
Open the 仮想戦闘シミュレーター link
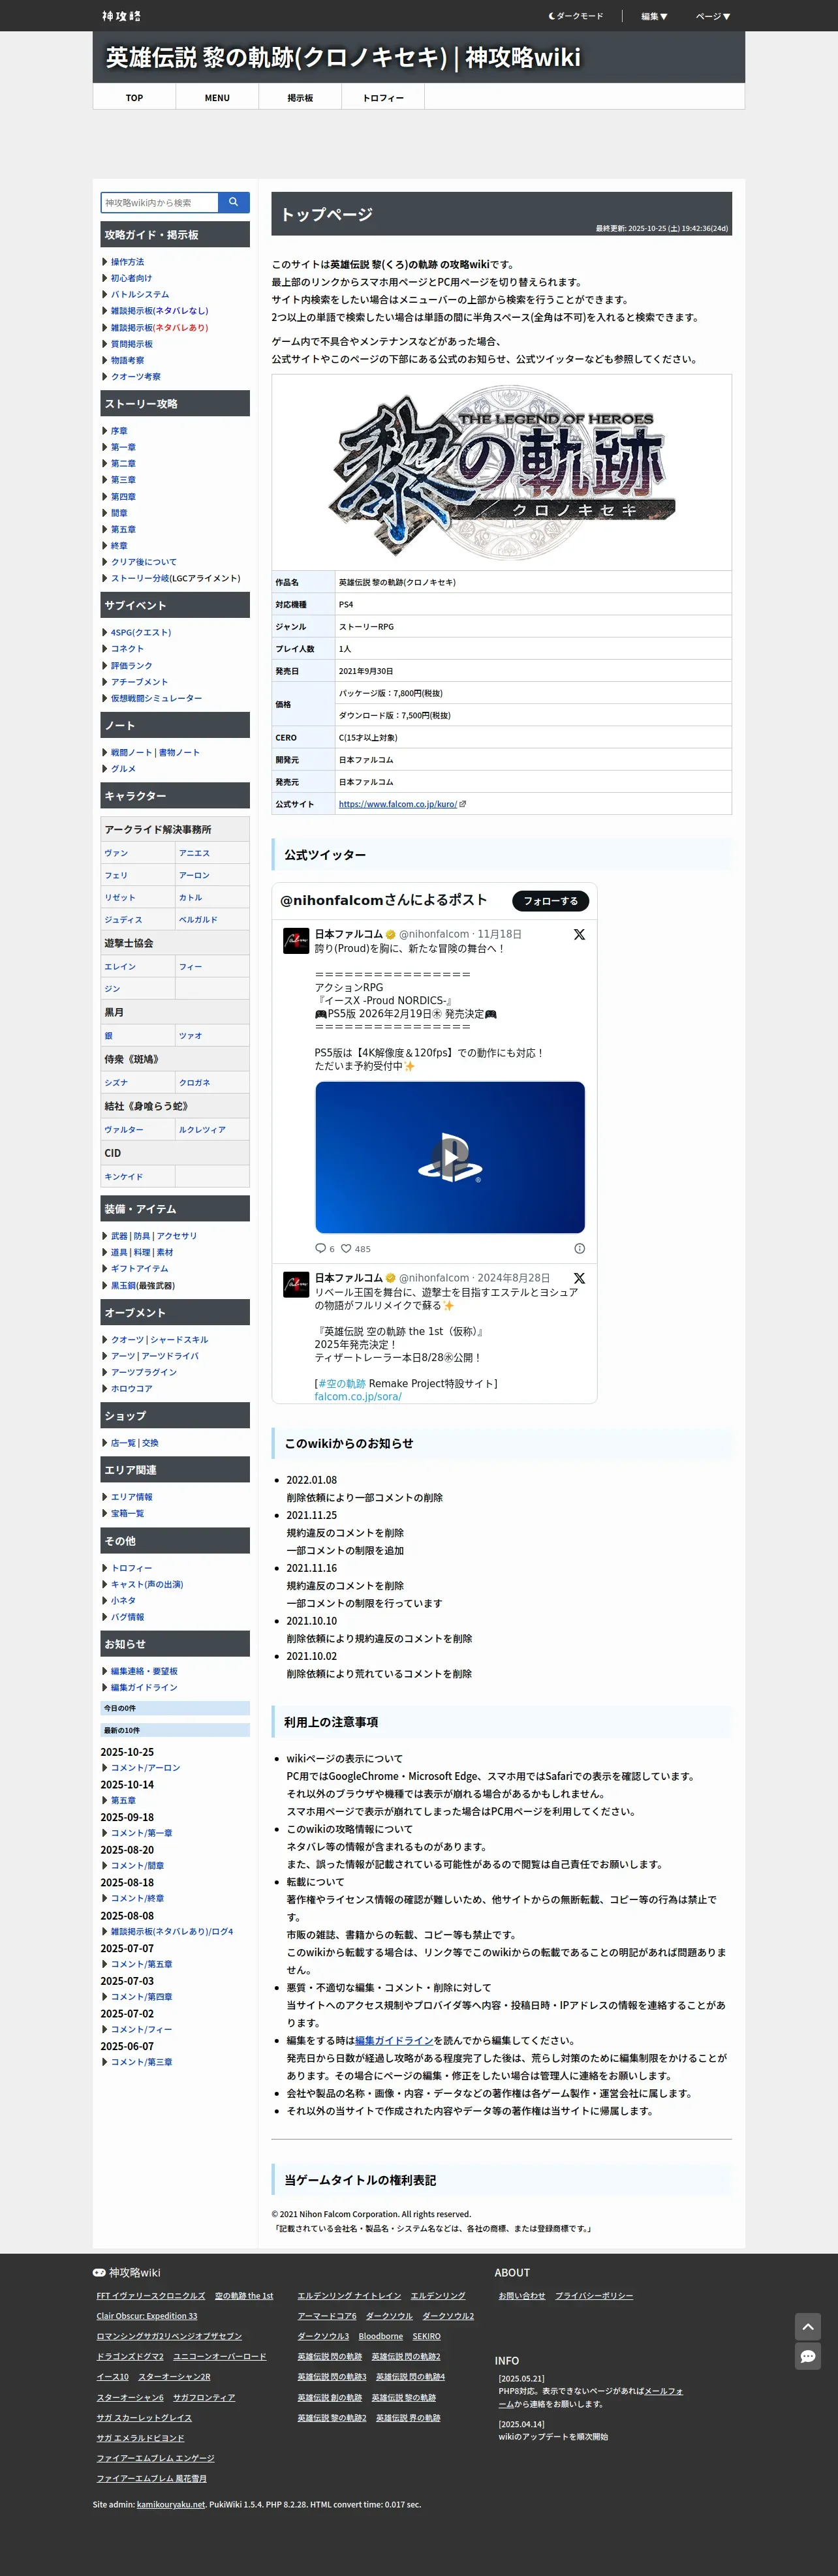click(x=156, y=698)
